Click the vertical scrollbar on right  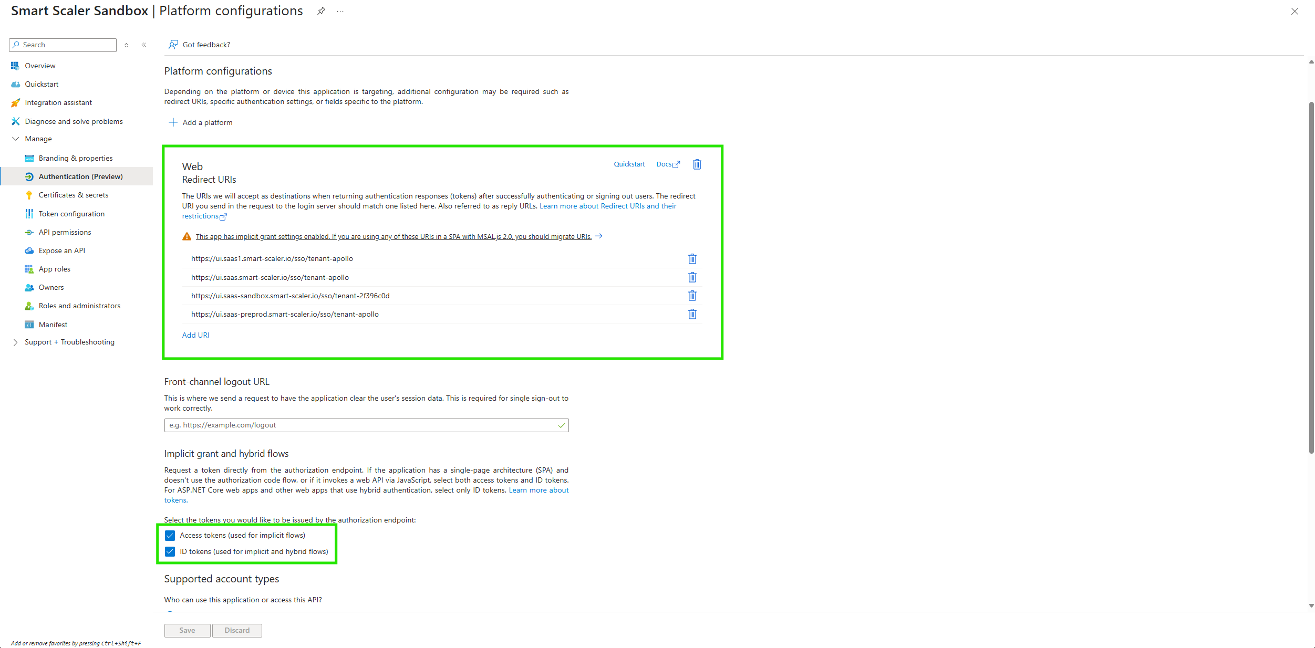pyautogui.click(x=1311, y=278)
